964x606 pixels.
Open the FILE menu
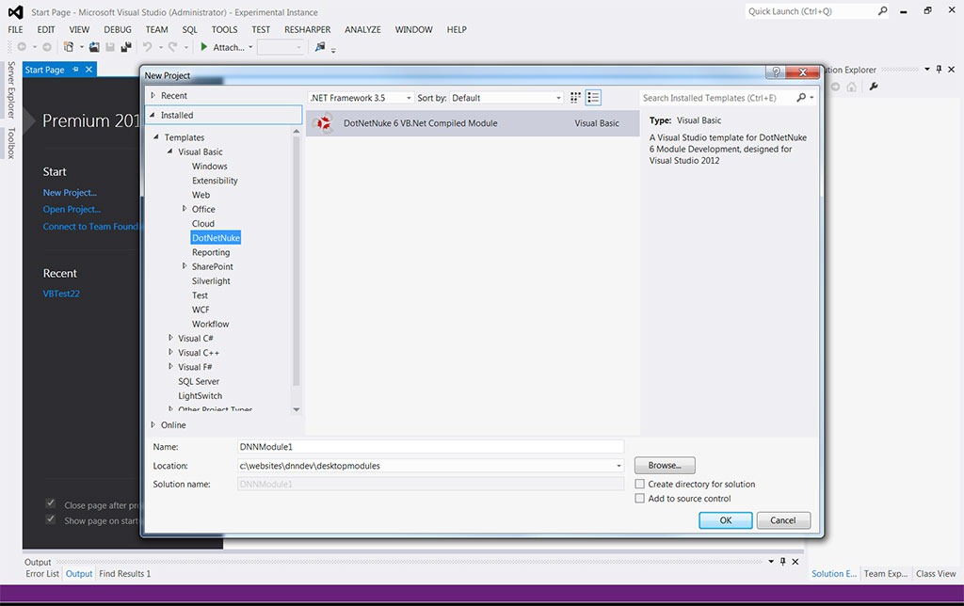point(15,29)
